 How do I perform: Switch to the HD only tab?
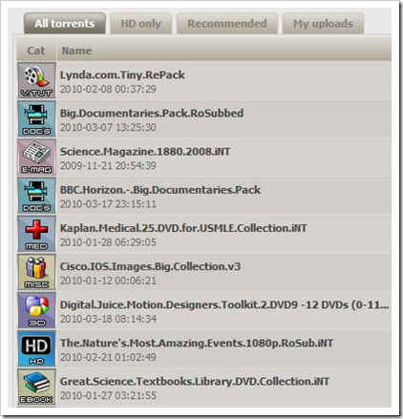(x=141, y=24)
